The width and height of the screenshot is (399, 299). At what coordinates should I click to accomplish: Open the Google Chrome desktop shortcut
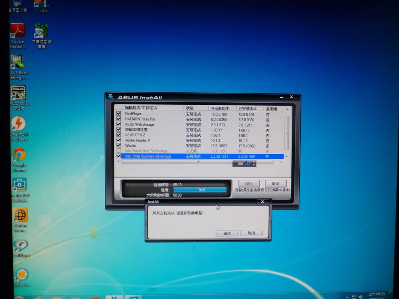pos(19,160)
